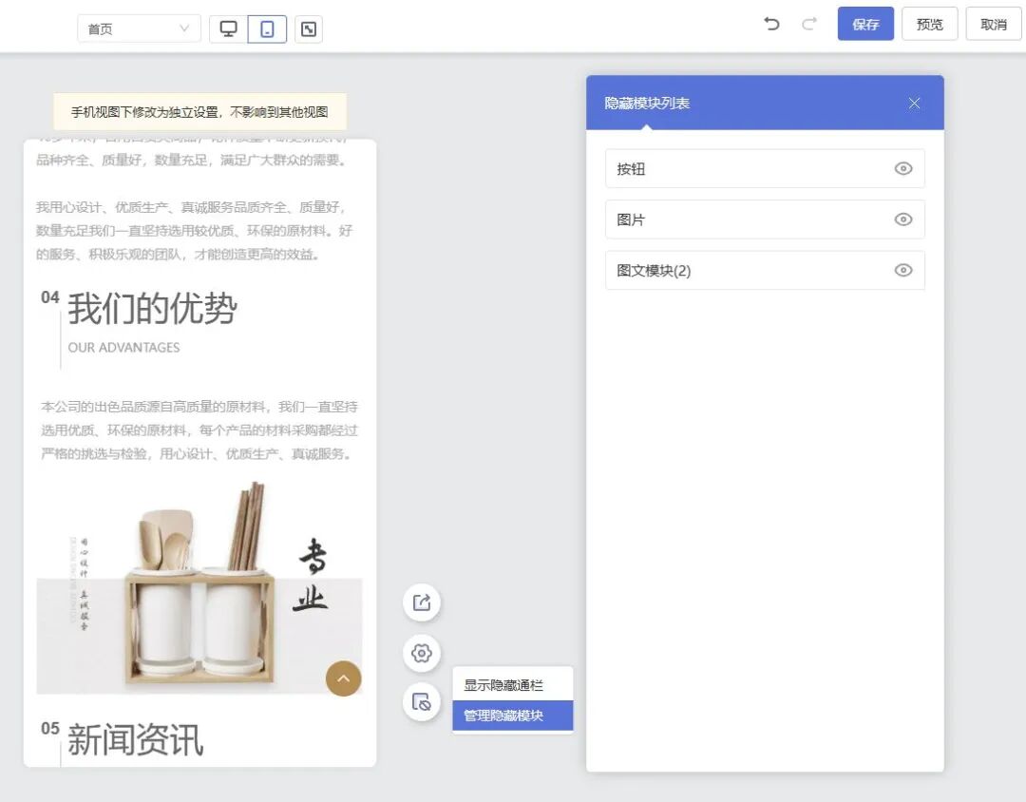The image size is (1026, 802).
Task: Click the back-to-top arrow button
Action: point(344,678)
